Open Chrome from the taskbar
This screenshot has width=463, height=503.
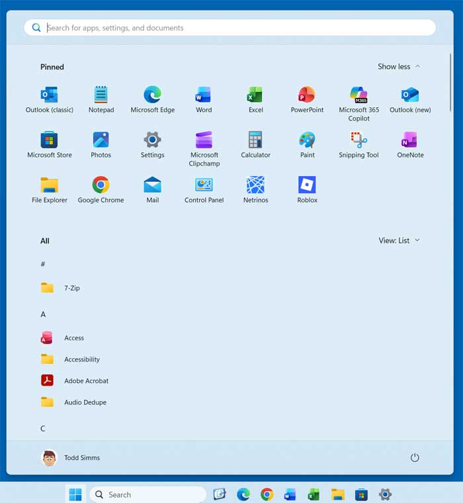[x=267, y=494]
